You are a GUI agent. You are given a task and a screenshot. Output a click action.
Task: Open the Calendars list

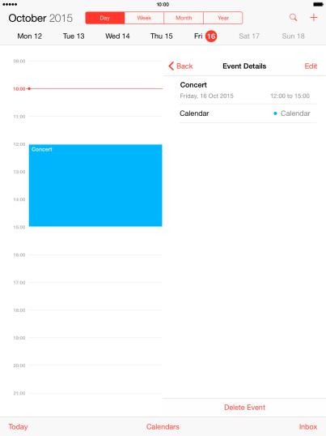(x=163, y=427)
